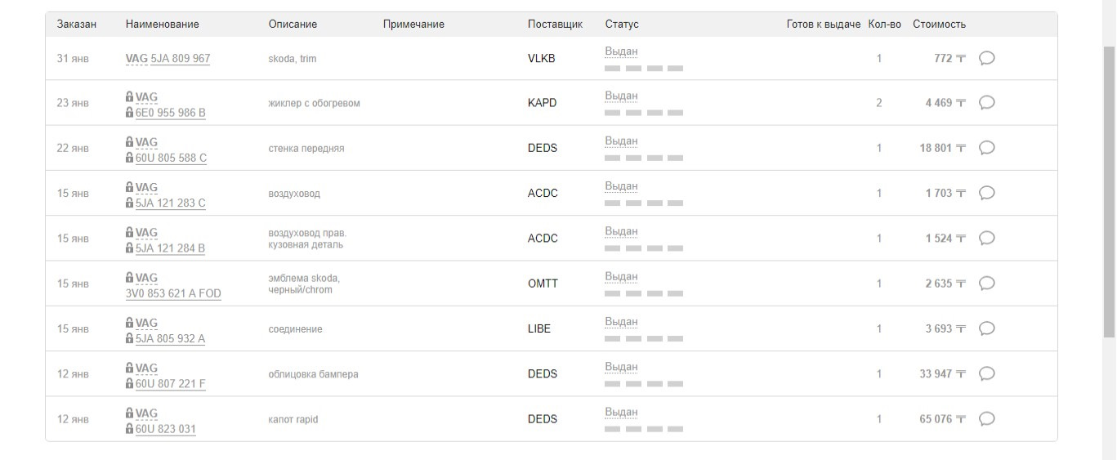
Task: Click the status progress bar for облицовка бампера
Action: 644,384
